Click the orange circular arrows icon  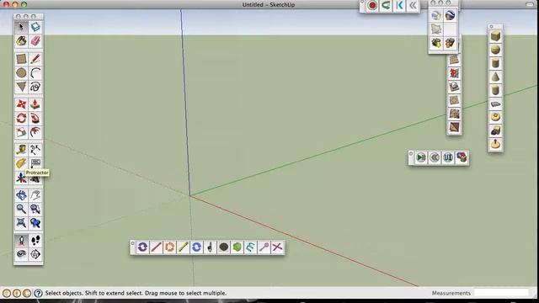tap(169, 247)
